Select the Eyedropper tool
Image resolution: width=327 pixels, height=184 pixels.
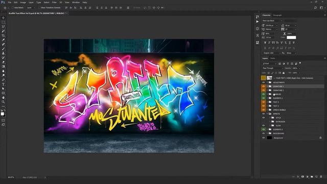click(3, 40)
